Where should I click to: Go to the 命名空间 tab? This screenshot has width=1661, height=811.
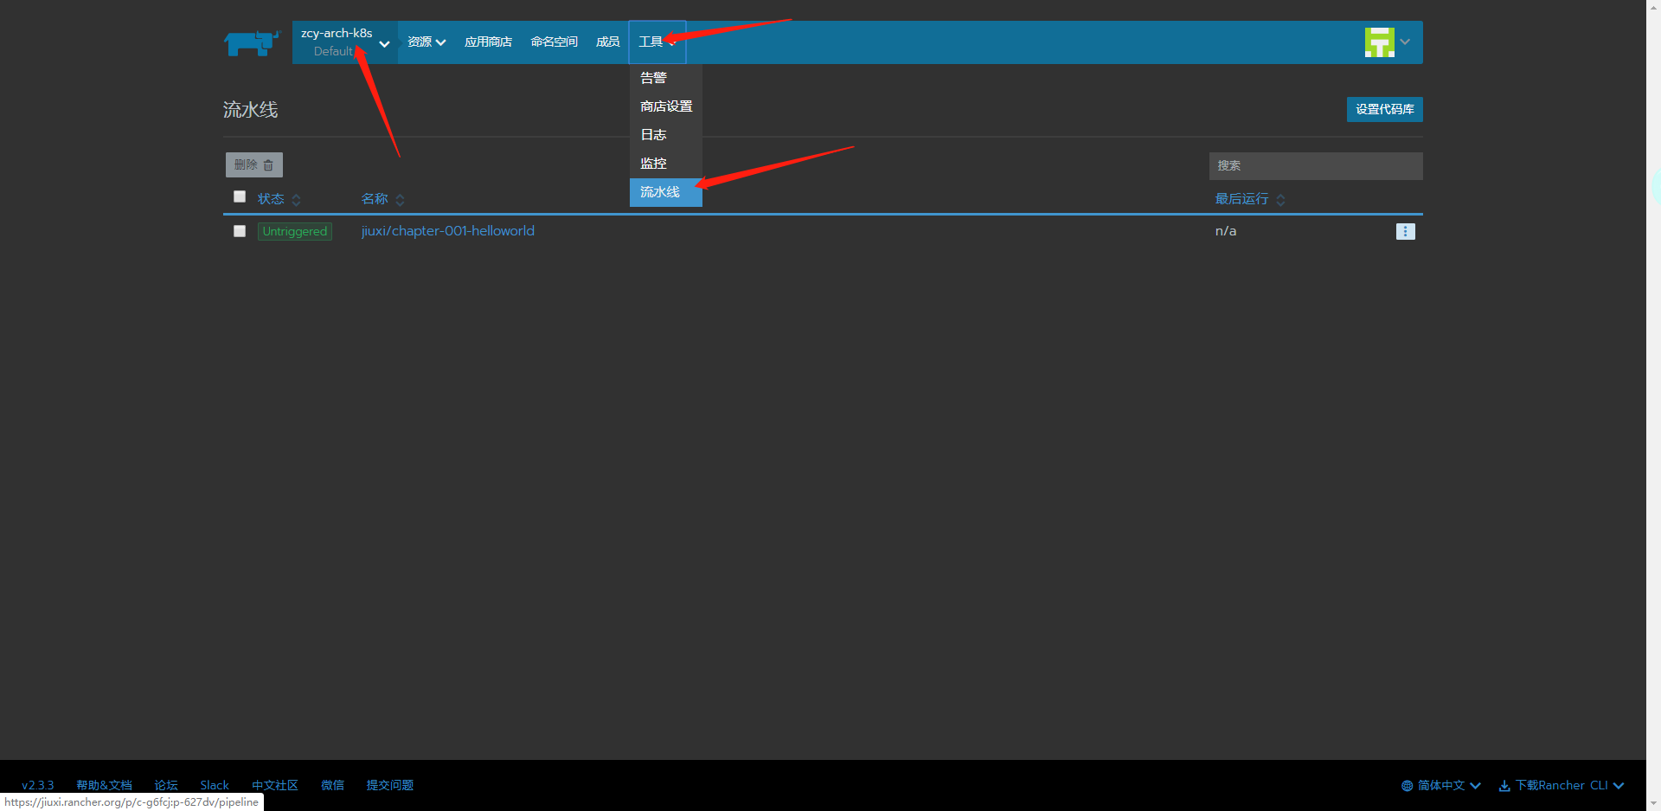[554, 42]
